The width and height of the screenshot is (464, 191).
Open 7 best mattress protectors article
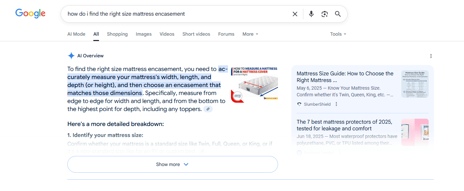click(344, 125)
